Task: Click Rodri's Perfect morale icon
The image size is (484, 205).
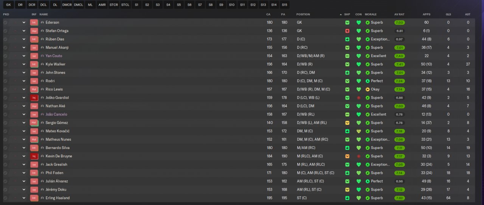Action: (x=368, y=81)
